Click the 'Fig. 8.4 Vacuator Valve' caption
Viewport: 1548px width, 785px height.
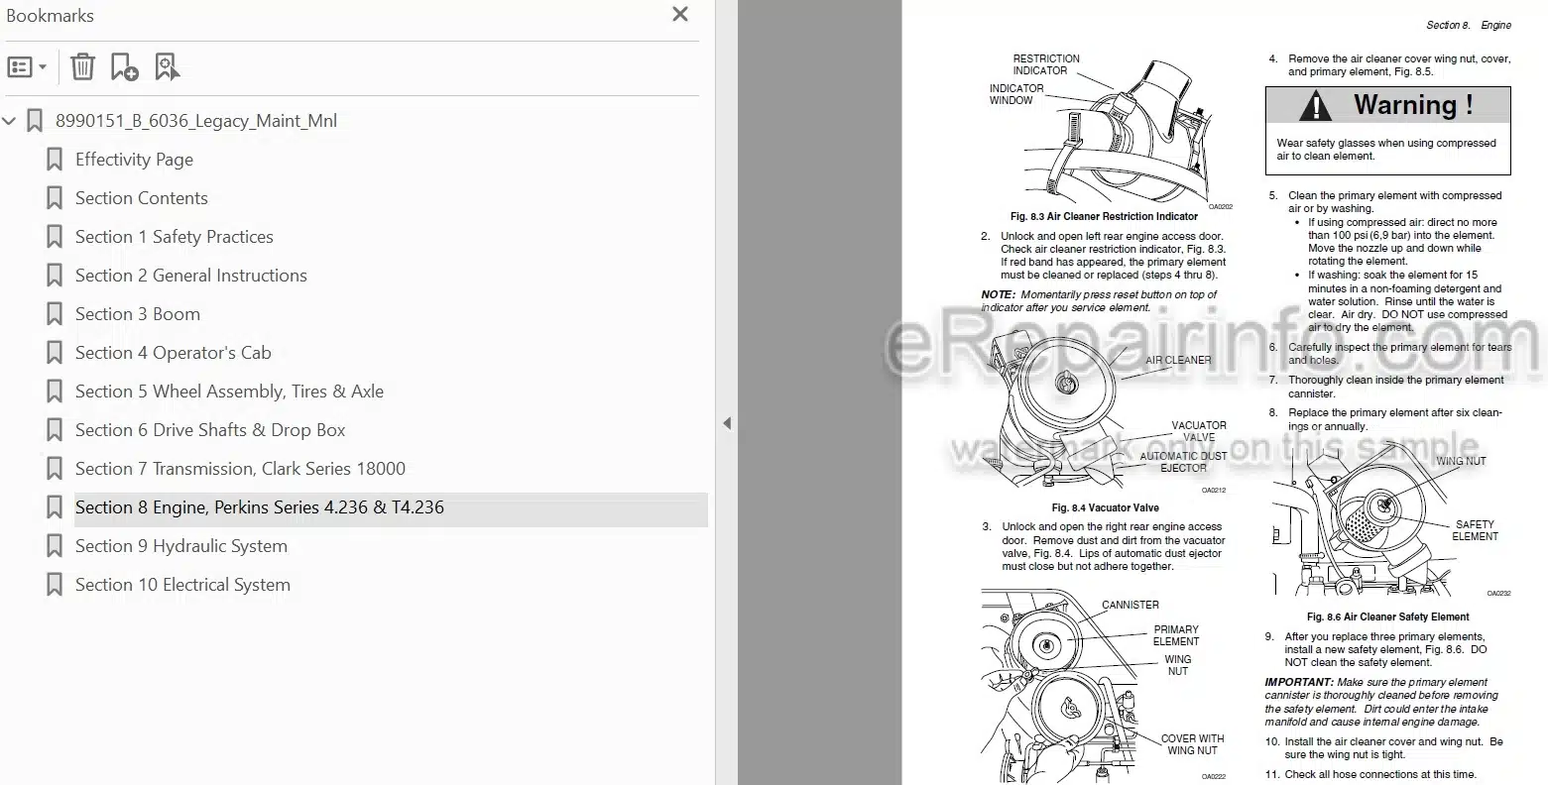(x=1105, y=507)
